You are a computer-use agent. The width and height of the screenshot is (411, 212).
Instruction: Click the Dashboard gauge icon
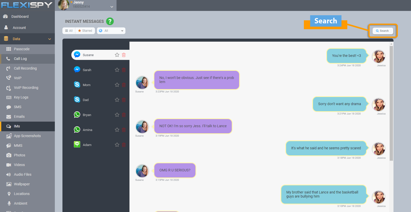pyautogui.click(x=5, y=17)
